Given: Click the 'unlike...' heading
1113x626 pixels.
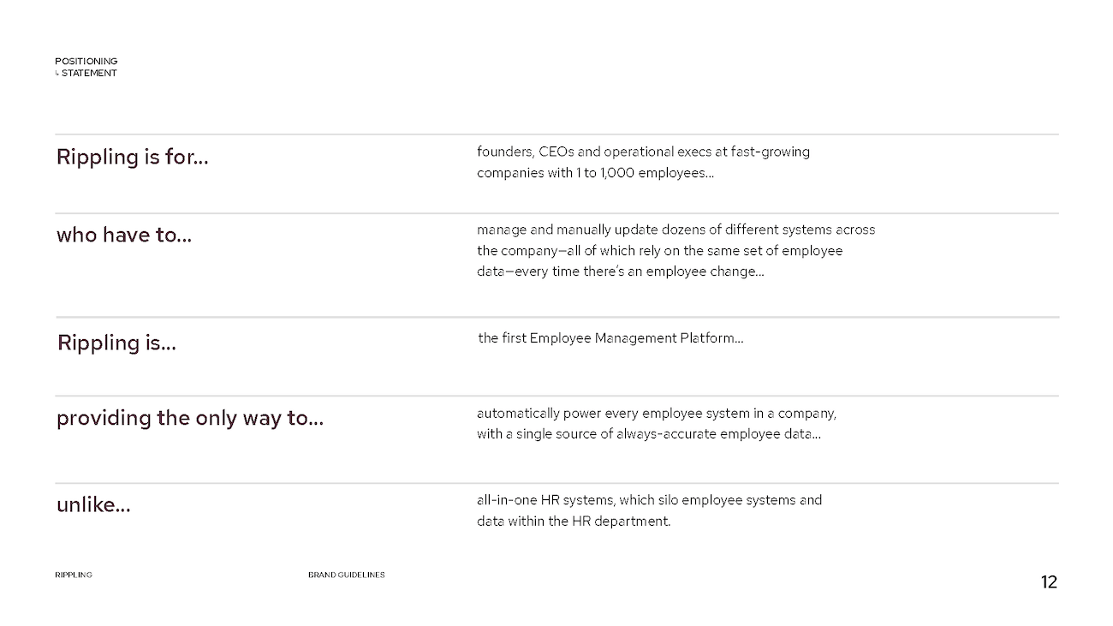Looking at the screenshot, I should click(x=93, y=505).
